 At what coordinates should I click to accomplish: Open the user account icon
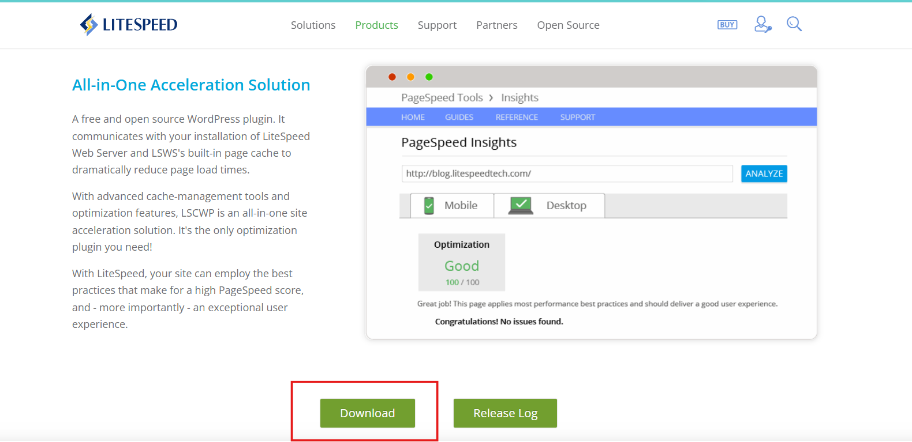(x=763, y=24)
